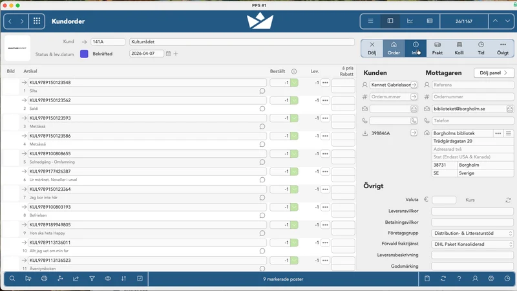Click the search magnifier icon

(12, 279)
